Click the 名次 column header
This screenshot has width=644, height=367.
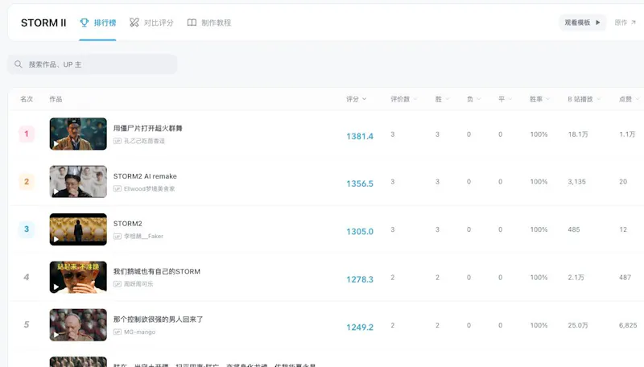(27, 99)
